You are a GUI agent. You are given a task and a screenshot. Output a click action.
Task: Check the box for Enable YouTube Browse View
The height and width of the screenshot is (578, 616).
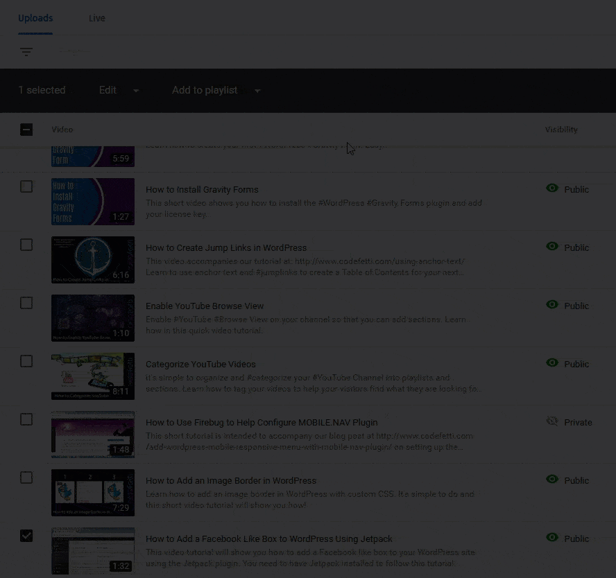tap(26, 303)
